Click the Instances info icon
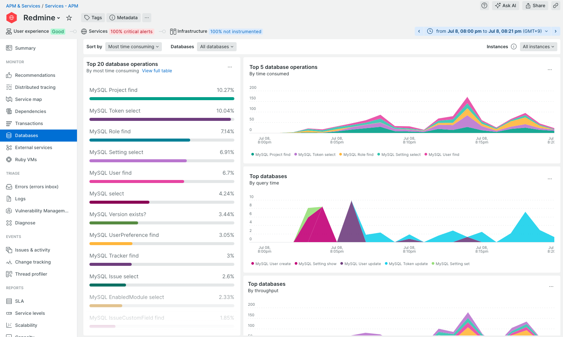This screenshot has width=563, height=337. 514,47
